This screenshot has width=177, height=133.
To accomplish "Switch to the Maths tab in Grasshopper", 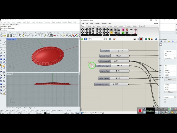I will click(89, 26).
